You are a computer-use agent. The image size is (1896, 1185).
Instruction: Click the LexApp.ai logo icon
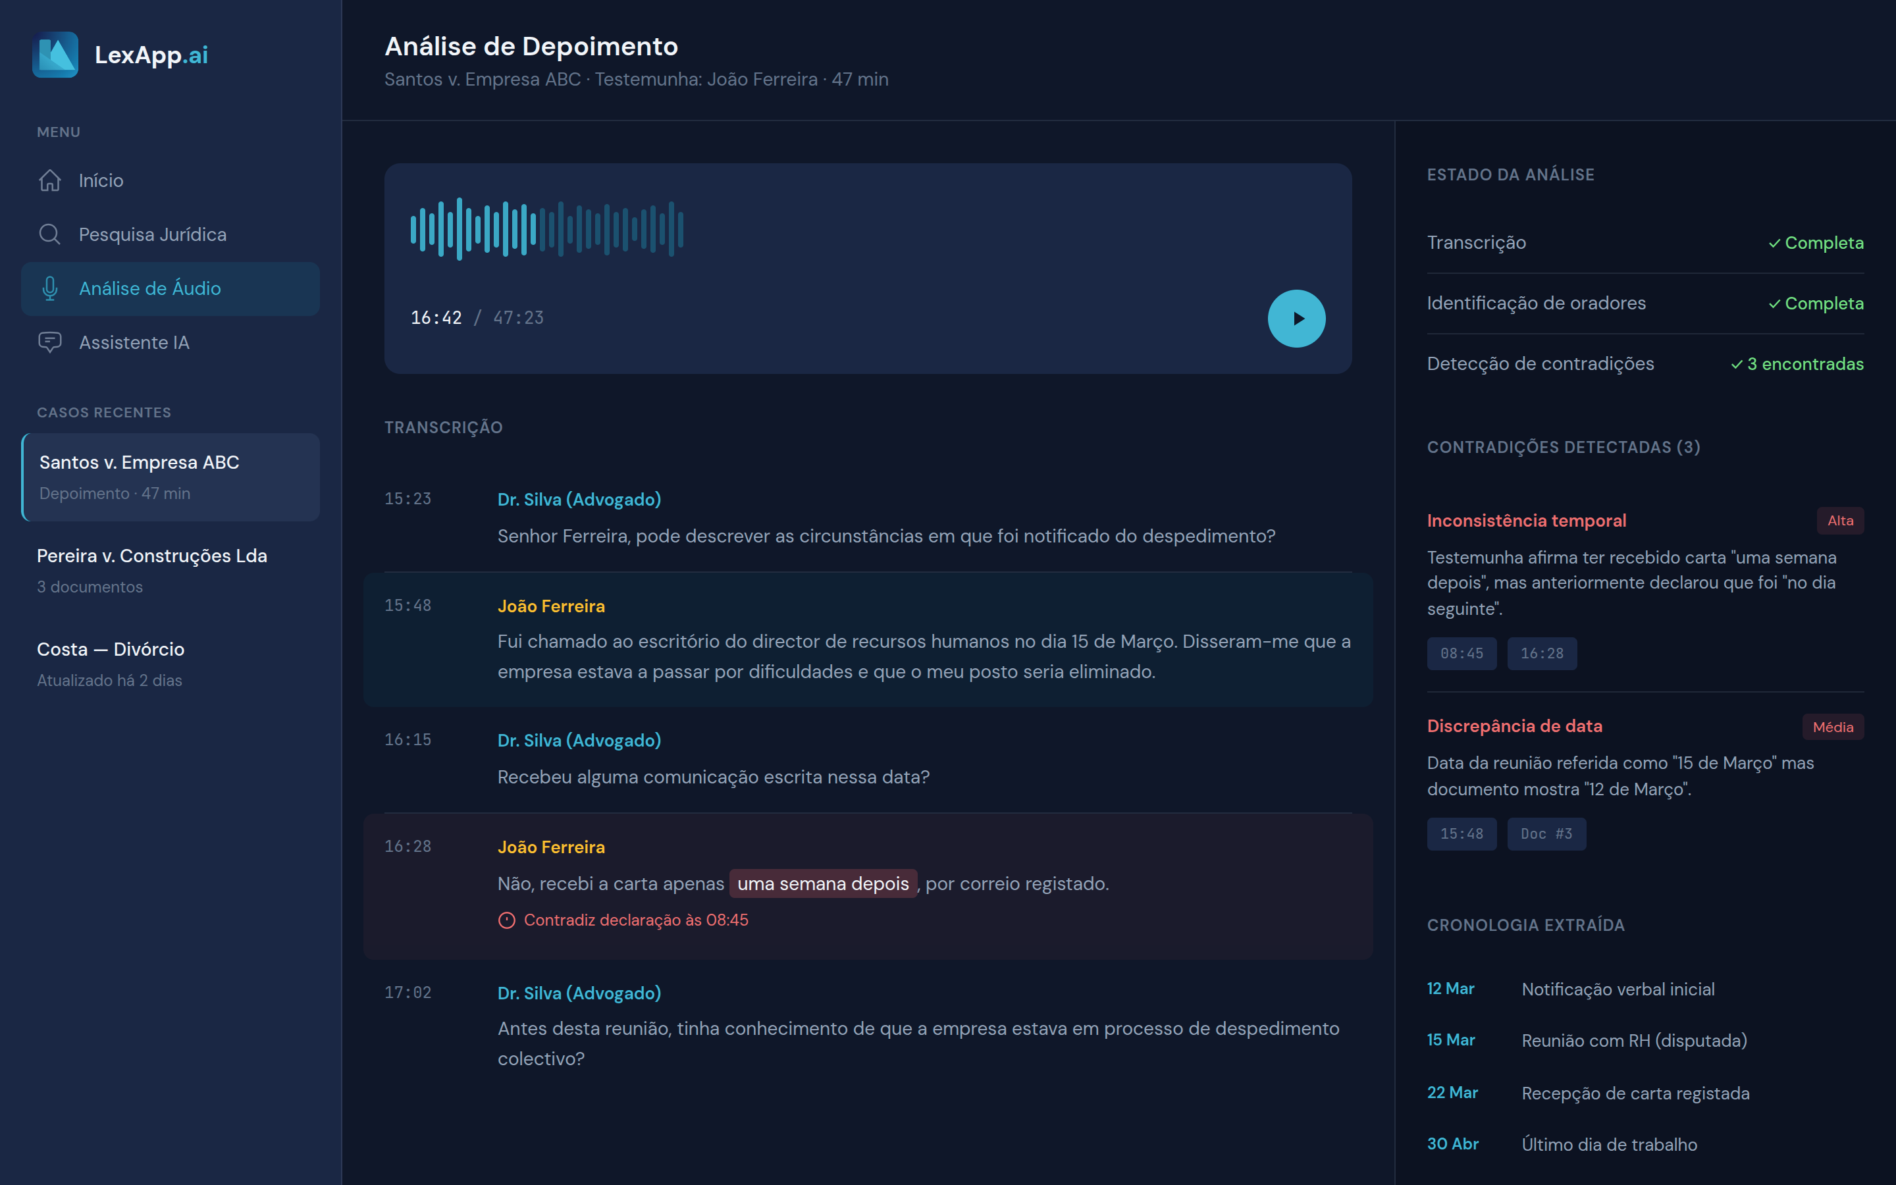[55, 54]
